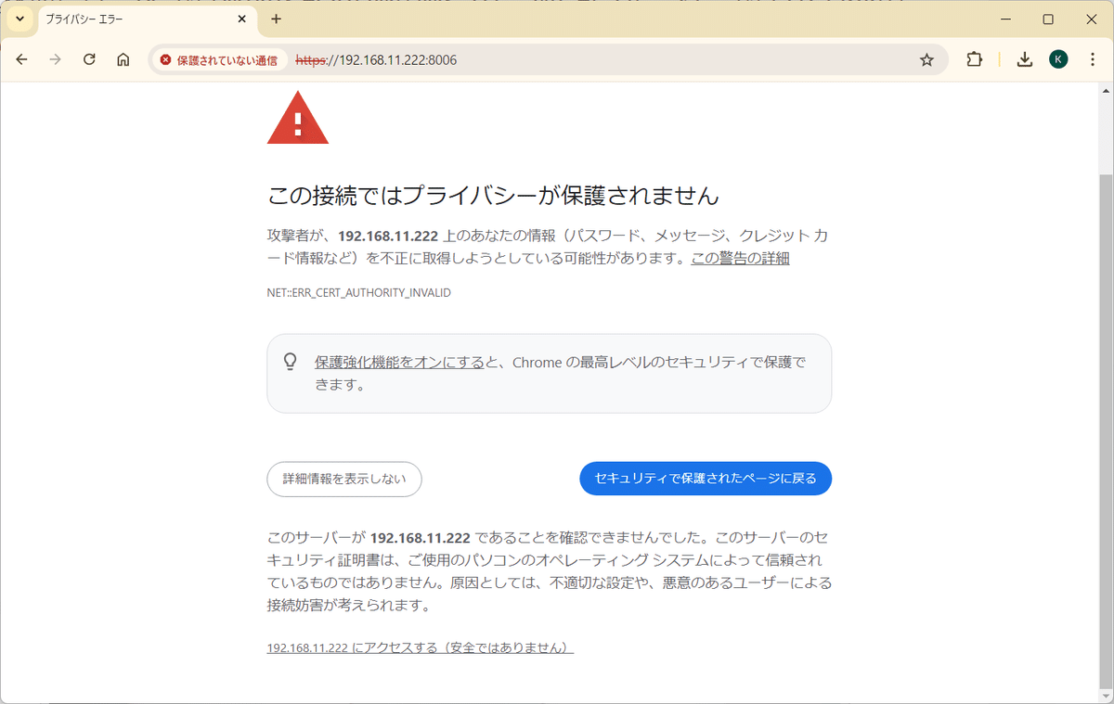The image size is (1114, 704).
Task: Click the 保護されていない通信 security chip
Action: 219,60
